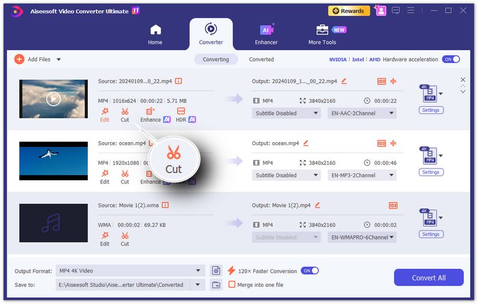Viewport: 478px width, 304px height.
Task: Expand the Add Files dropdown arrow
Action: pyautogui.click(x=59, y=59)
